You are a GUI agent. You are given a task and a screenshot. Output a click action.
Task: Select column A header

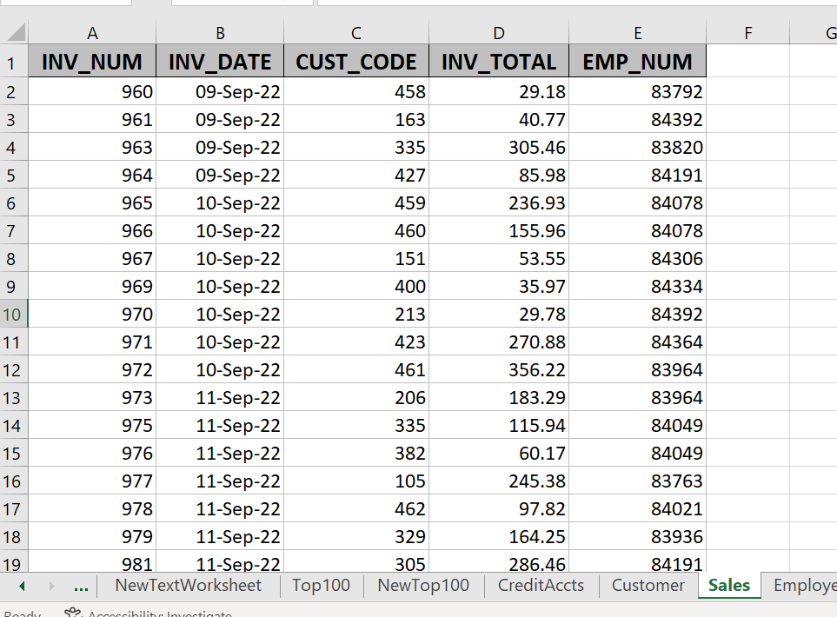point(92,33)
